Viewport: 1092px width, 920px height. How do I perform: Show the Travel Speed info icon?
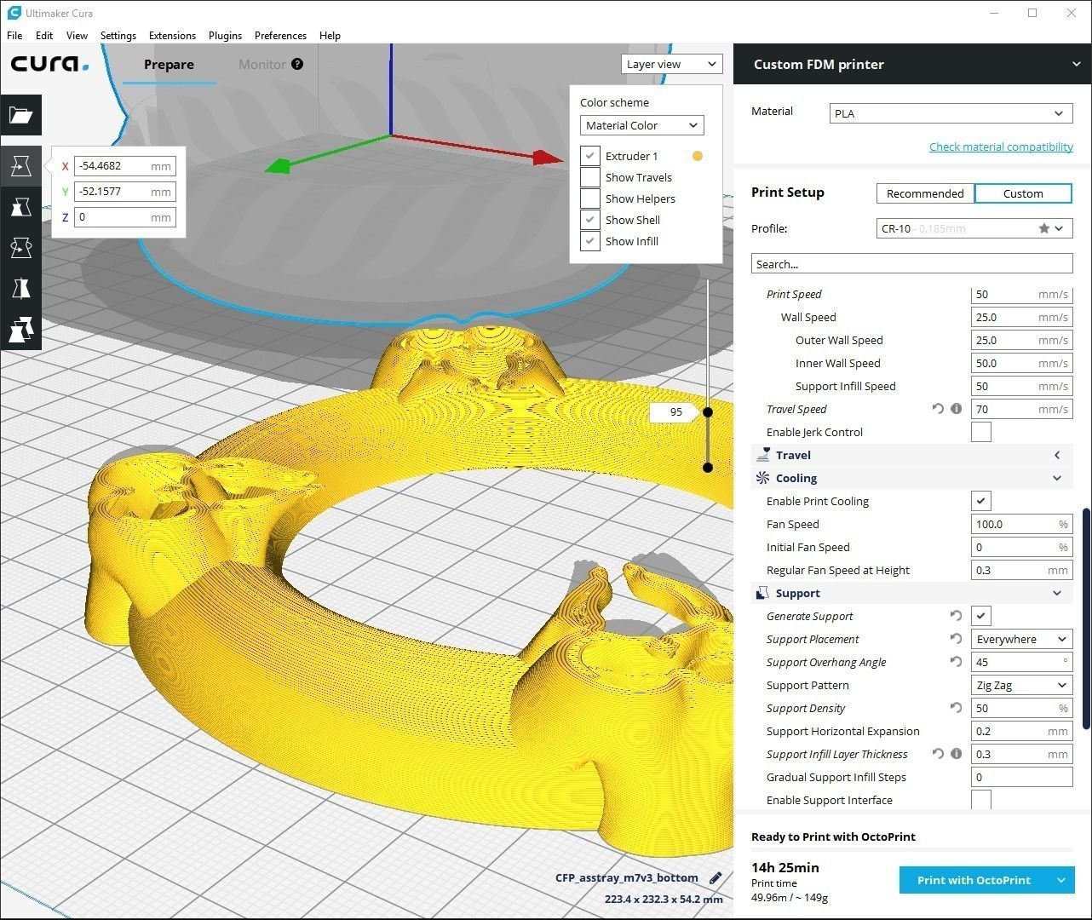[x=956, y=409]
